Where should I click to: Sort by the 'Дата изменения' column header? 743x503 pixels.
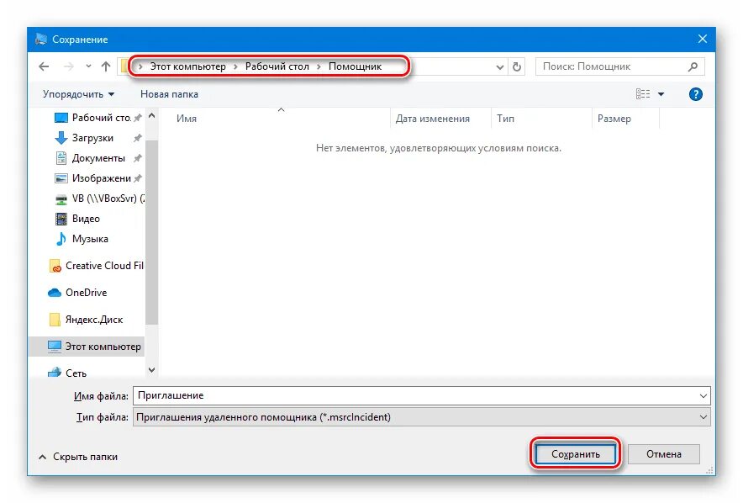pyautogui.click(x=440, y=119)
